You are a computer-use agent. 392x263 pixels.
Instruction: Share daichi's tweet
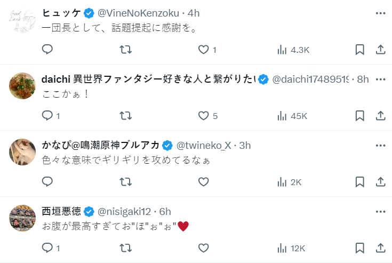point(381,116)
